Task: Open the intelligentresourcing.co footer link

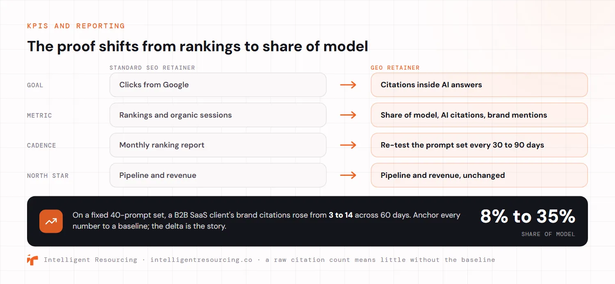Action: 201,260
